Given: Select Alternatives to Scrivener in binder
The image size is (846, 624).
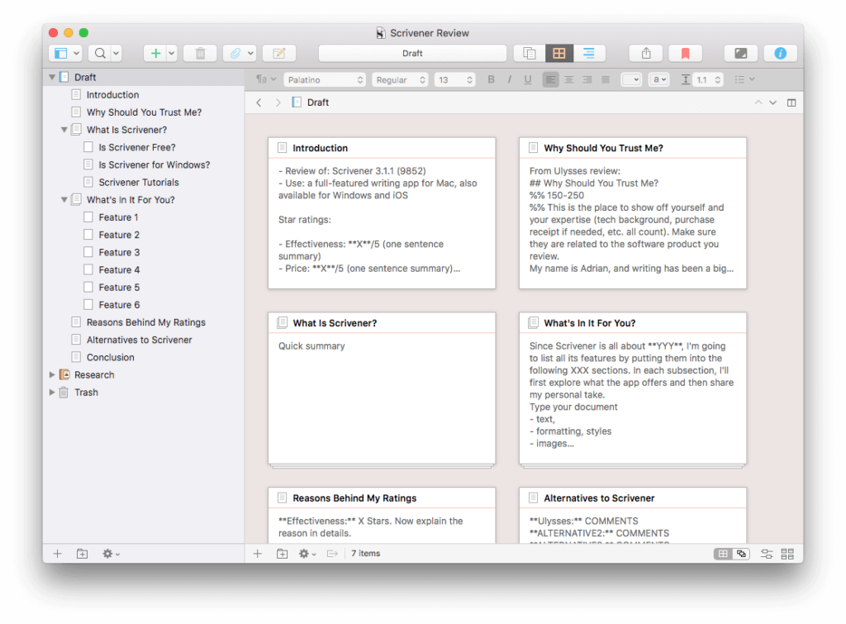Looking at the screenshot, I should pos(139,340).
